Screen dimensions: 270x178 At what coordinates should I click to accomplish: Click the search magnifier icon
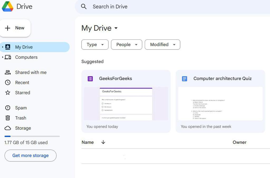click(84, 7)
